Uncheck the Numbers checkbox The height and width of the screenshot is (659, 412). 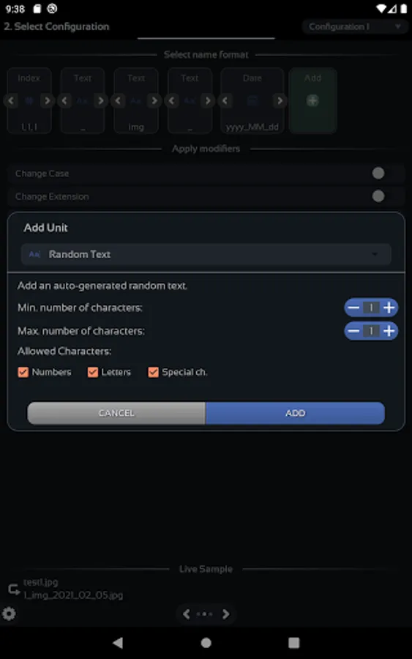pyautogui.click(x=23, y=372)
